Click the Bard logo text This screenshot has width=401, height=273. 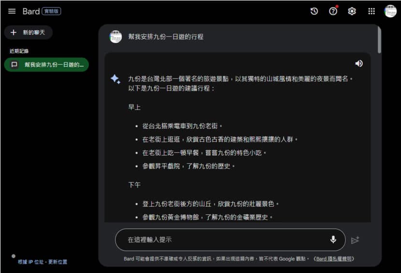point(31,11)
